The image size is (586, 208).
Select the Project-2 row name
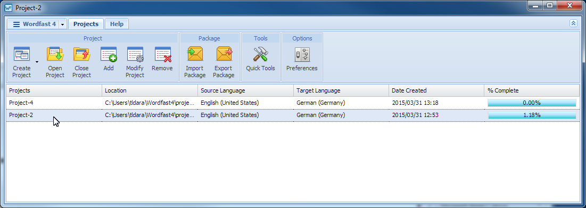(x=21, y=115)
